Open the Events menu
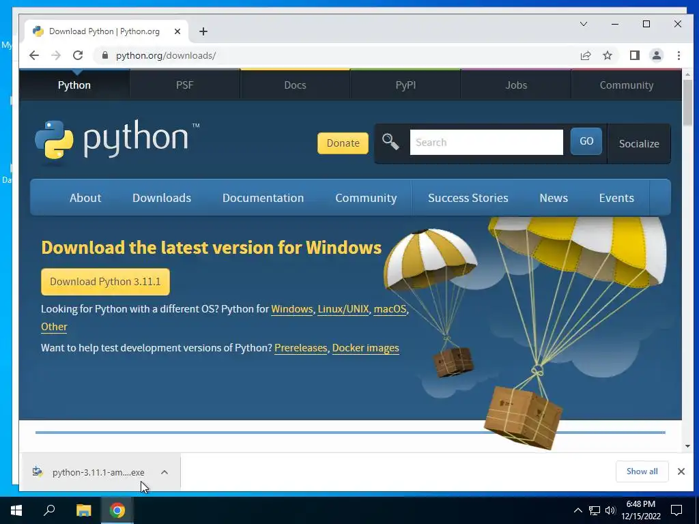The image size is (699, 524). [616, 198]
